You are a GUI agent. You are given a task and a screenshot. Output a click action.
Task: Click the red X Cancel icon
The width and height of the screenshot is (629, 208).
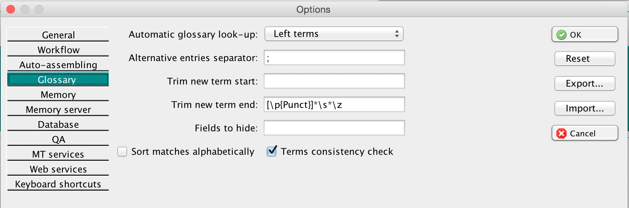561,133
